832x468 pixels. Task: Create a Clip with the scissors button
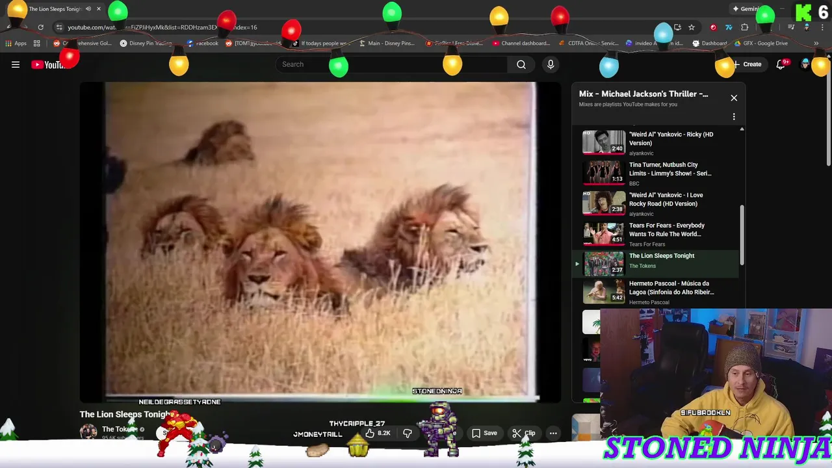click(524, 433)
